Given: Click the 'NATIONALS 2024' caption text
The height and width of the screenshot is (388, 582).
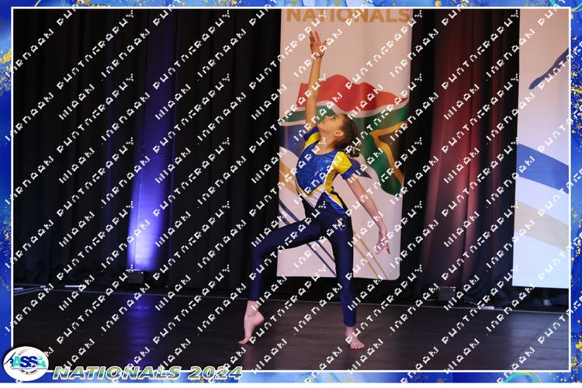Looking at the screenshot, I should [x=147, y=372].
